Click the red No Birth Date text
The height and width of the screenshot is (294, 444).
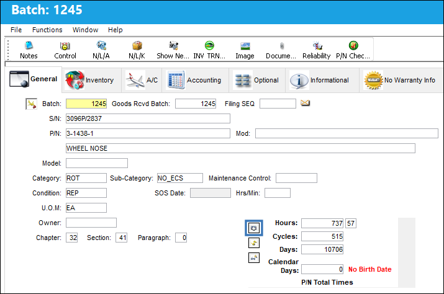[x=370, y=269]
